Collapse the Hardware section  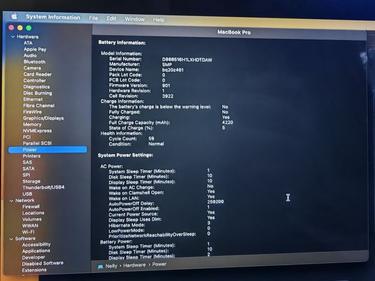13,37
